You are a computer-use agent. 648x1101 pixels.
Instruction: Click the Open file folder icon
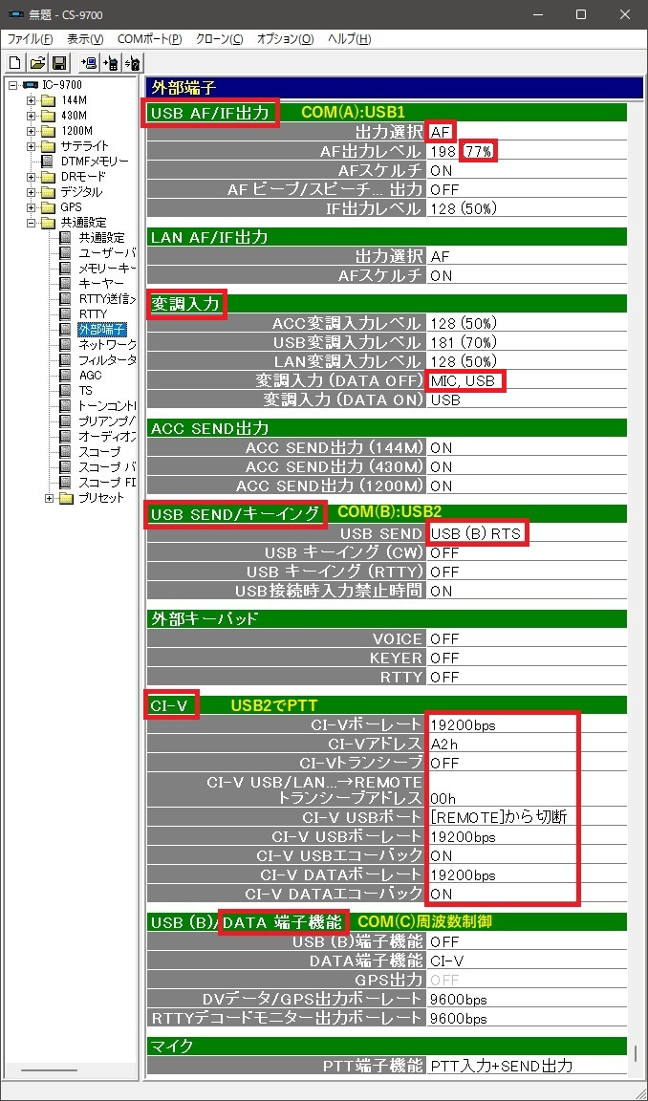(x=36, y=63)
